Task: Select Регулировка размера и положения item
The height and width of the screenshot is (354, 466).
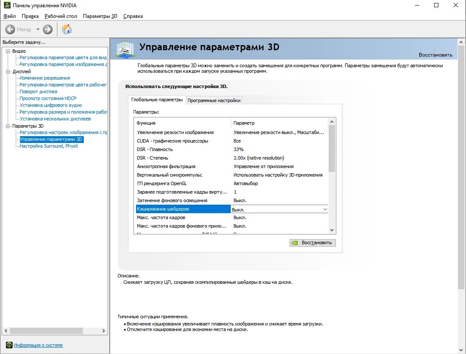Action: click(63, 112)
